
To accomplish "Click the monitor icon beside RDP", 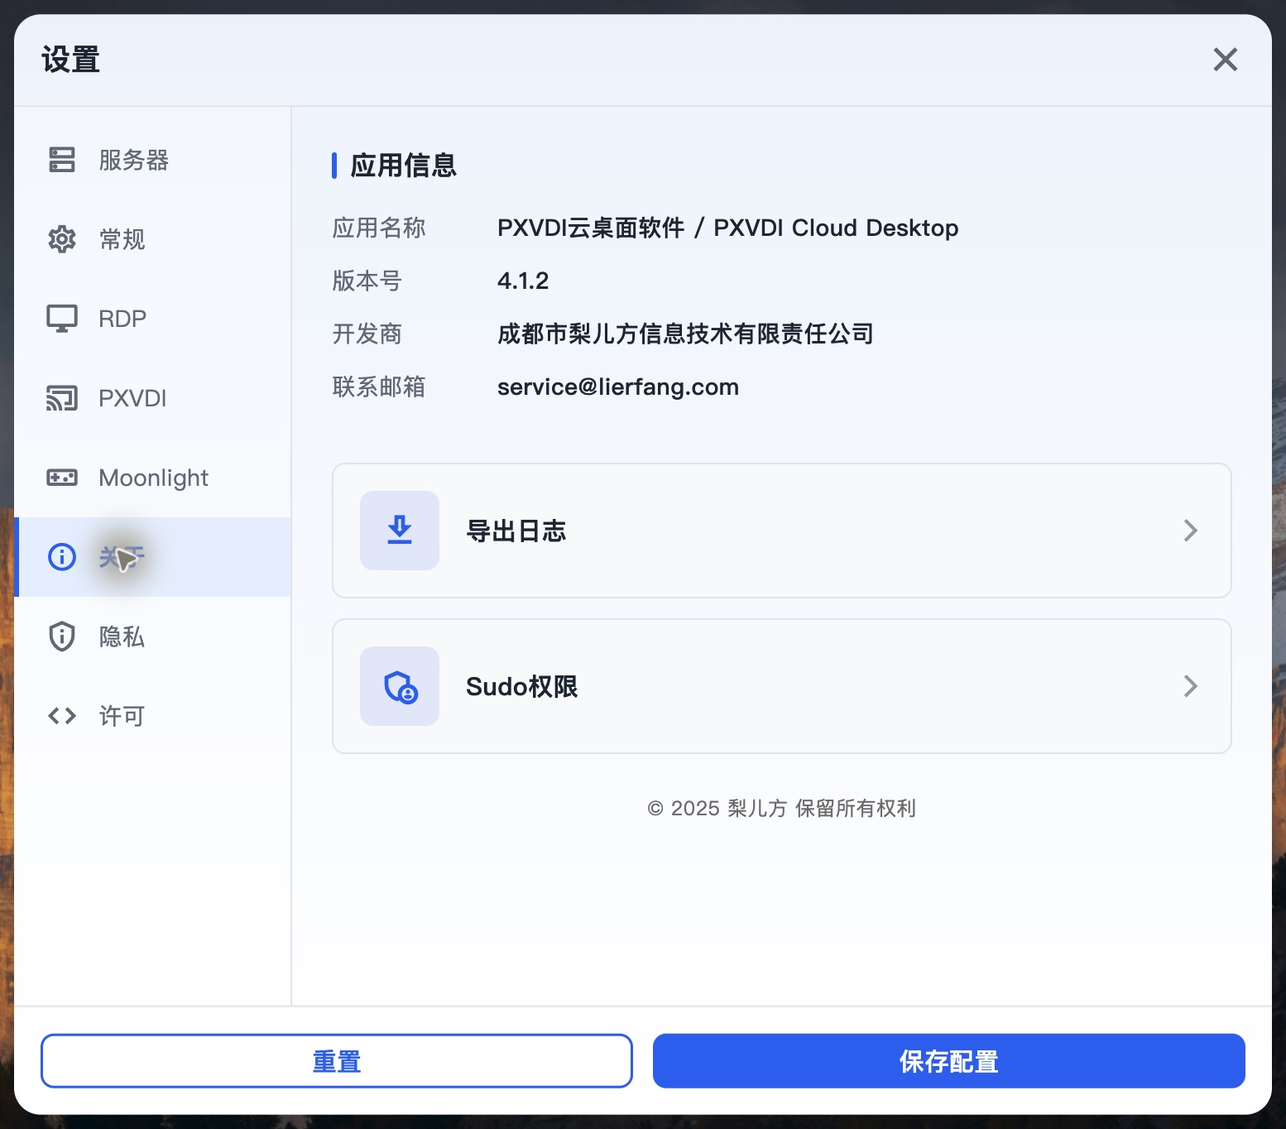I will (x=62, y=319).
